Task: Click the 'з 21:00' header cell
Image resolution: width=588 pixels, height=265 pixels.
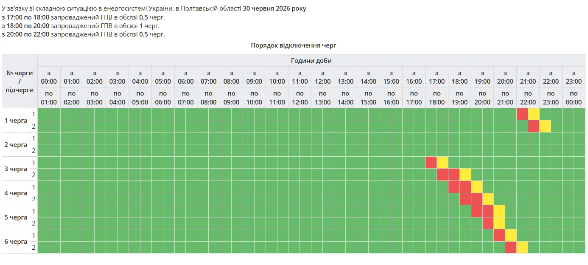Action: pos(528,77)
